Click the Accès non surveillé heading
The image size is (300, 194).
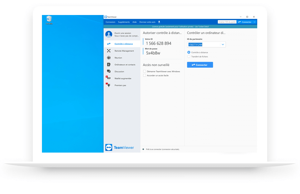coord(156,65)
